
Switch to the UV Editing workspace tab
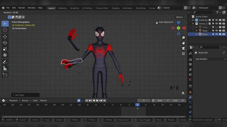[87, 8]
